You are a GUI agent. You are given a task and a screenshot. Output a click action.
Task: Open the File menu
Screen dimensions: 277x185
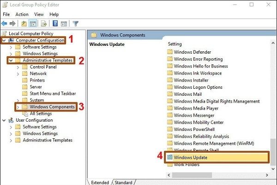[x=6, y=14]
